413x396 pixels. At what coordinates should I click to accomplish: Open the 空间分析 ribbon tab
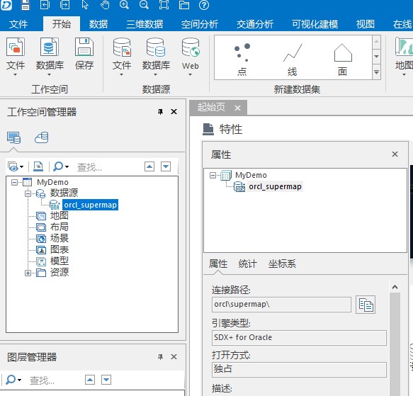199,24
